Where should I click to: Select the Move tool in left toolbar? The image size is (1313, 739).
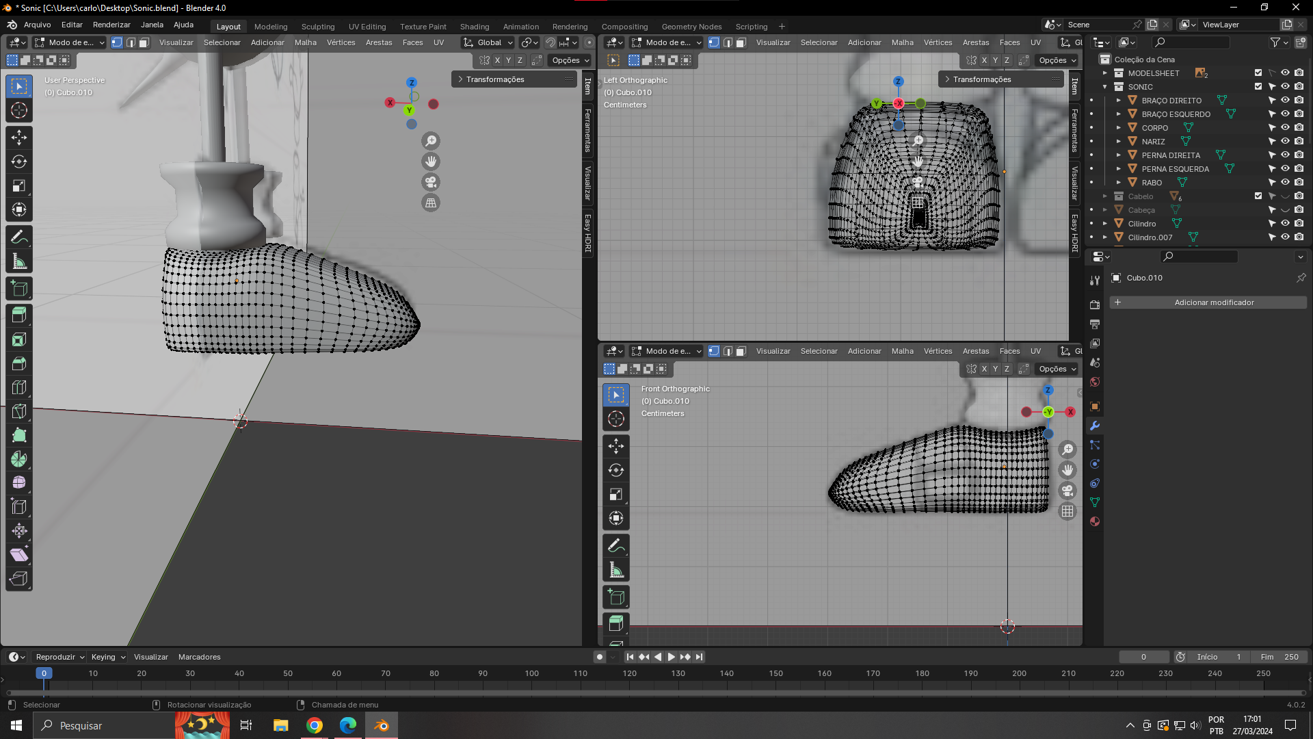pyautogui.click(x=19, y=138)
